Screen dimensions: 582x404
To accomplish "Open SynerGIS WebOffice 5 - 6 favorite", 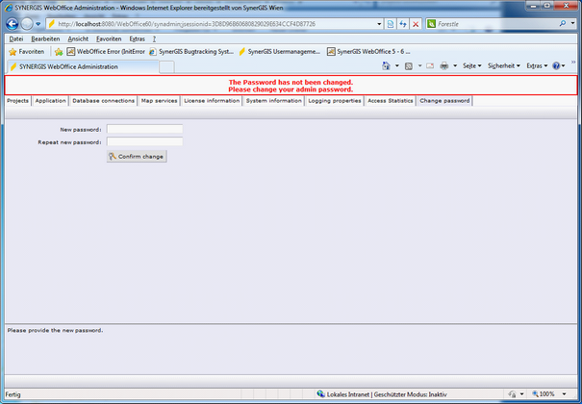I will click(x=368, y=52).
